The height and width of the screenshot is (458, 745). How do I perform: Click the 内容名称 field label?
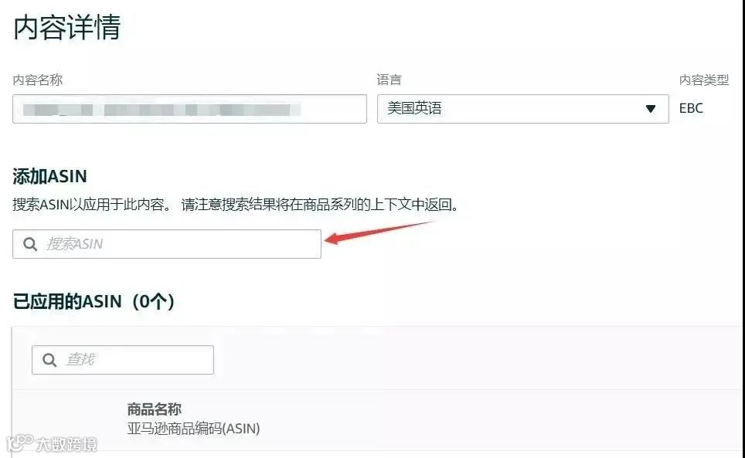click(x=38, y=80)
